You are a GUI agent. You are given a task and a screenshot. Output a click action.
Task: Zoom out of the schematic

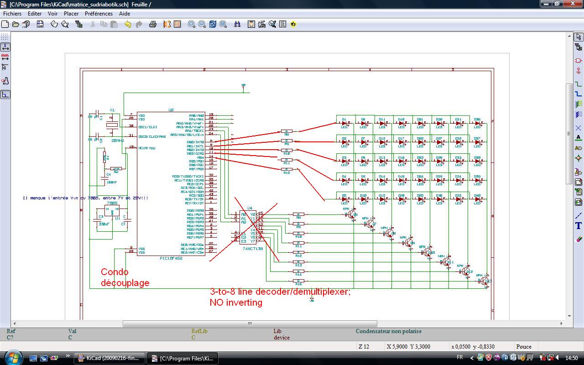(202, 24)
